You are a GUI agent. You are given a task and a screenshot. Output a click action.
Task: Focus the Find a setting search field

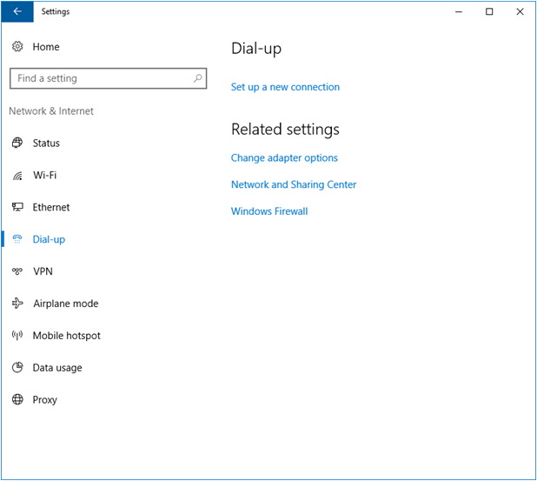100,78
